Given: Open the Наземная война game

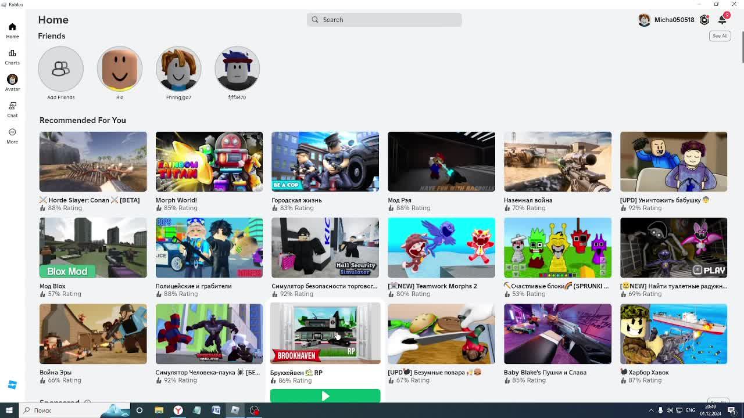Looking at the screenshot, I should pyautogui.click(x=557, y=161).
